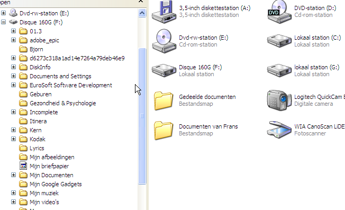Click the Mijn briefpapier special folder icon
The height and width of the screenshot is (210, 345).
[x=23, y=166]
